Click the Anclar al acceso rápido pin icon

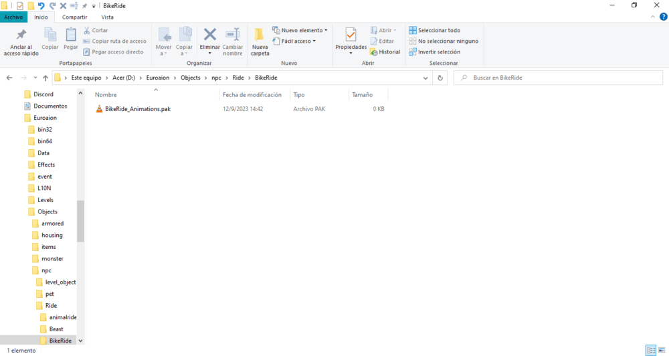tap(21, 35)
